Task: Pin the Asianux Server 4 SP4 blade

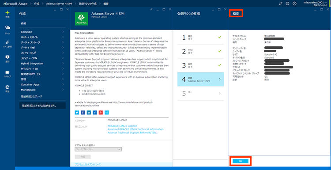Action: pos(151,10)
